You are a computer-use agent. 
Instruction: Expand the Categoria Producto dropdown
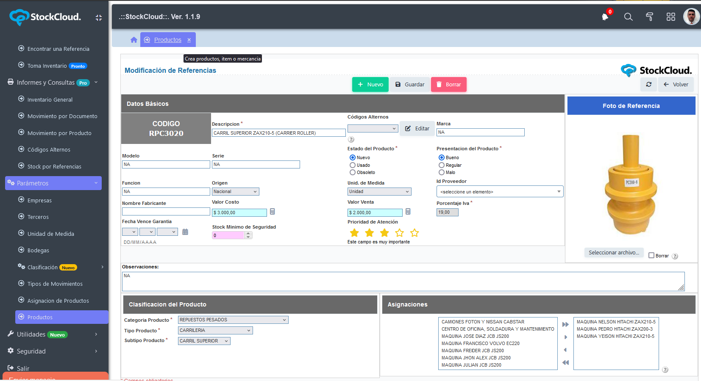[233, 320]
